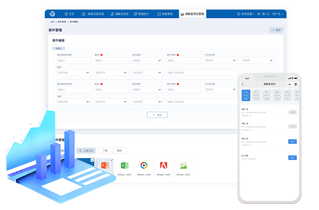319x210 pixels.
Task: Click the first 姓名或机构名称 input field
Action: pyautogui.click(x=74, y=60)
